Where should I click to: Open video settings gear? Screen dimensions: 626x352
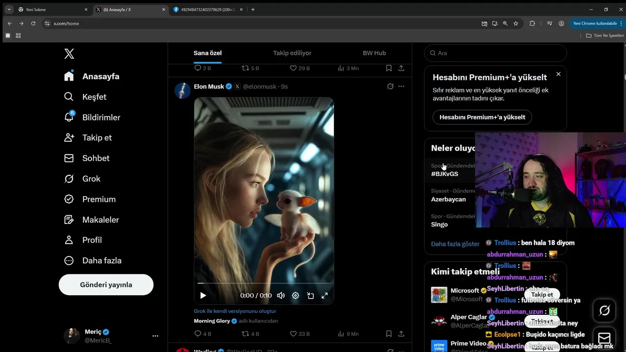tap(295, 295)
